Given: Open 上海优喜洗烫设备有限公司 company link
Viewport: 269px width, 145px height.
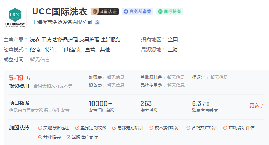Looking at the screenshot, I should click(62, 22).
